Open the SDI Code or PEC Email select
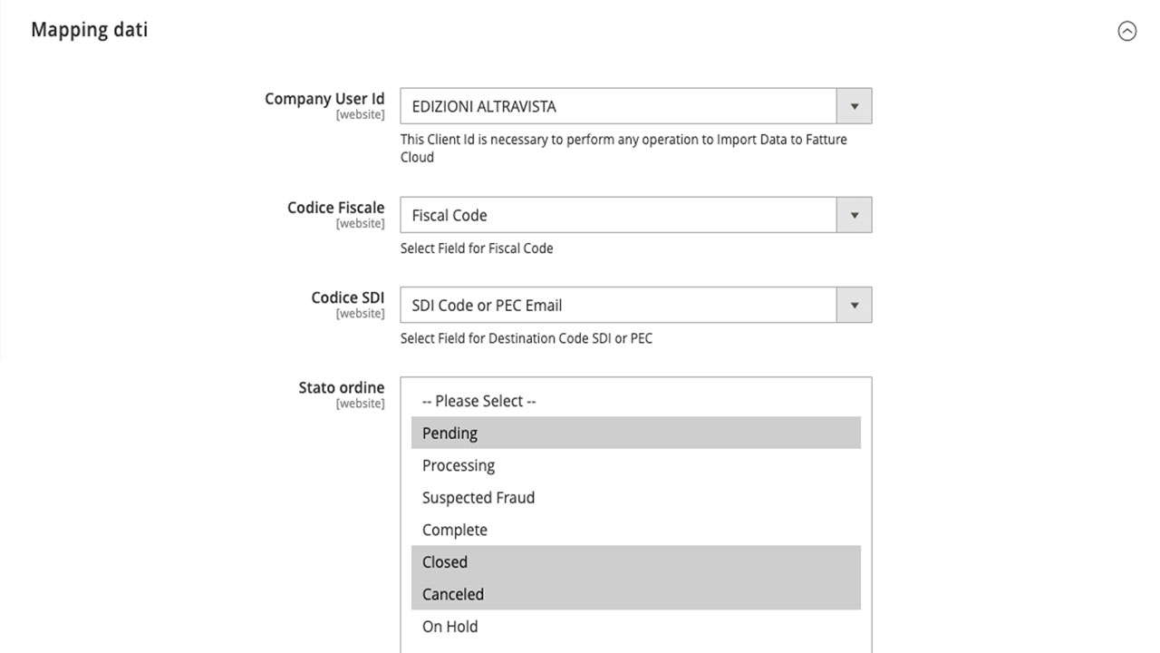 point(618,306)
